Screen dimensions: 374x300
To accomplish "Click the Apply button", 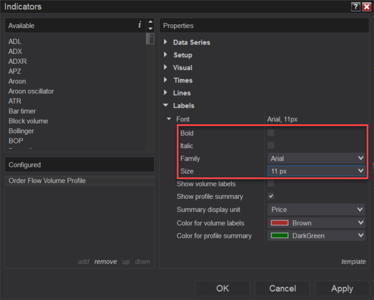I will point(342,288).
